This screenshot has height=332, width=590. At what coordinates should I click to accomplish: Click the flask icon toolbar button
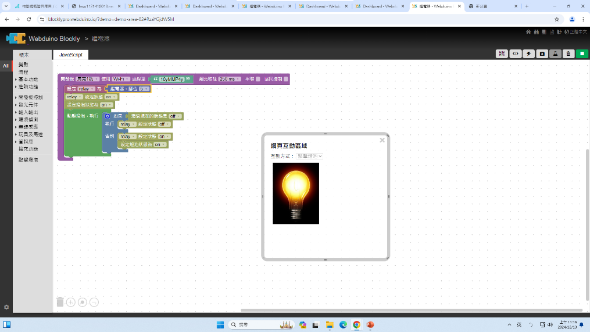tap(556, 53)
